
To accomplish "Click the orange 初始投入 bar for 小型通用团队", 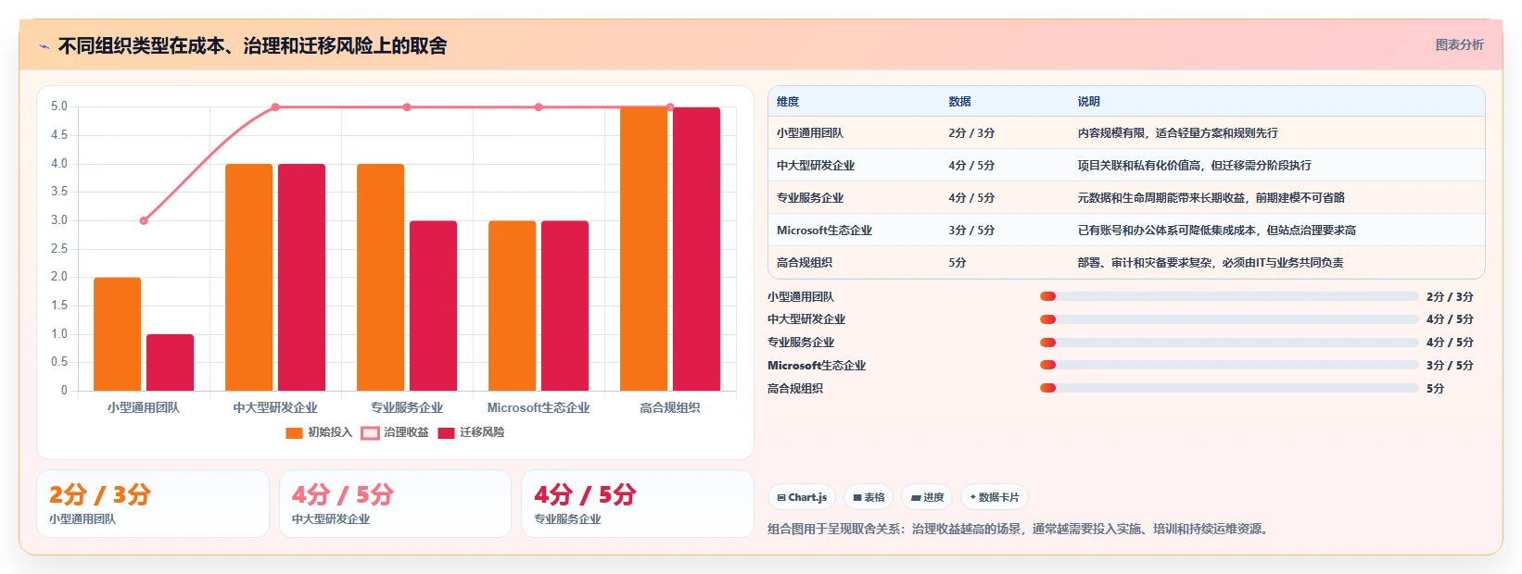I will click(117, 334).
